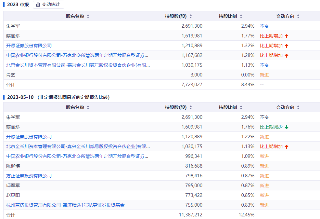Viewport: 320px width, 219px height.
Task: Open 杭州兼济投资管理 private fund link
Action: pos(65,205)
